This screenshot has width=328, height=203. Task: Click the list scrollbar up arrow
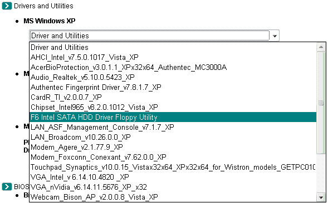321,47
